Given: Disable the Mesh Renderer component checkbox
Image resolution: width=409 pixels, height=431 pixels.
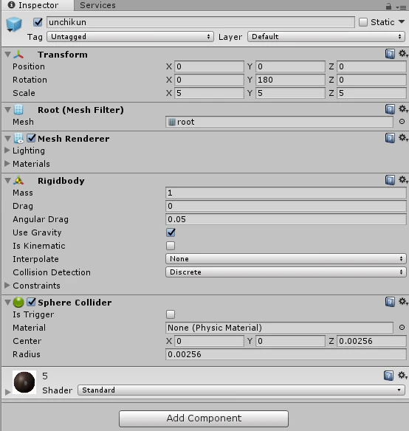Looking at the screenshot, I should click(x=31, y=138).
